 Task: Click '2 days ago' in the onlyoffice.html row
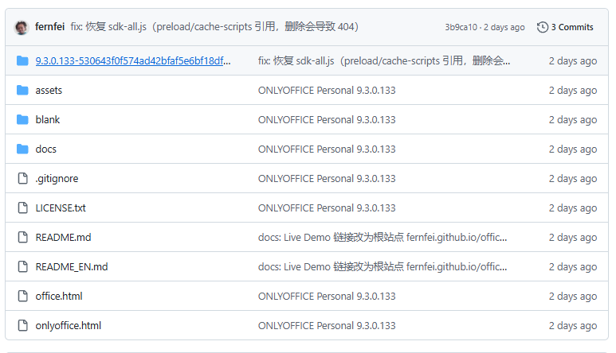(573, 325)
